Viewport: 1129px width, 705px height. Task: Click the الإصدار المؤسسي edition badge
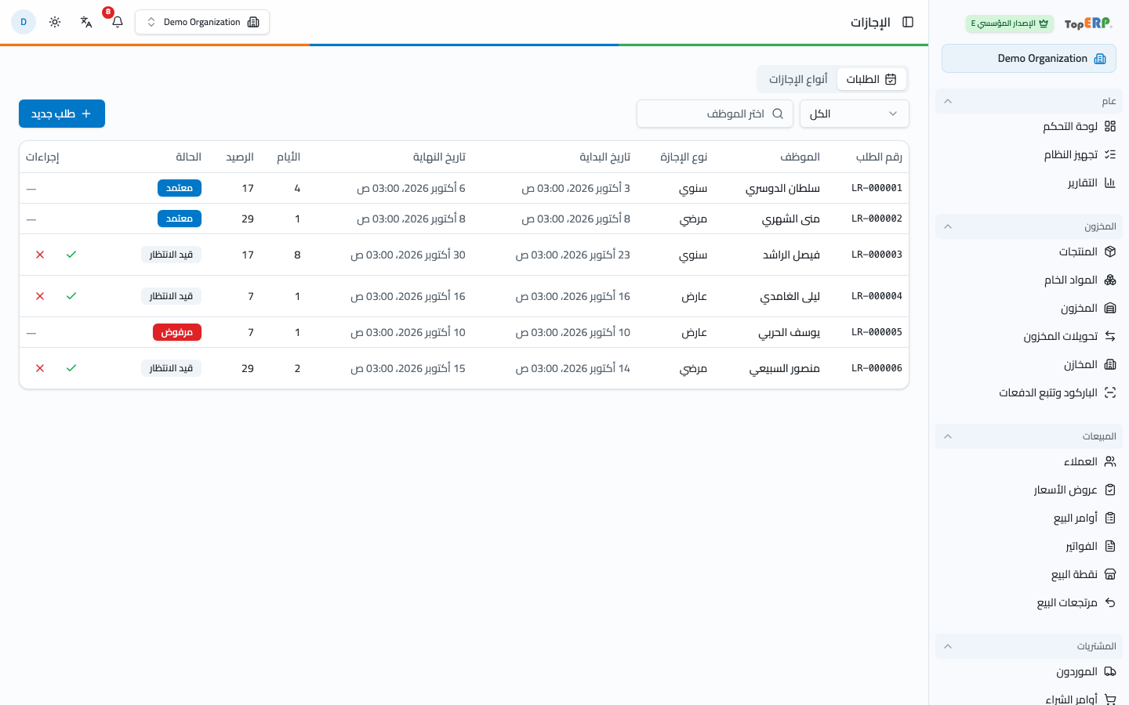coord(1010,23)
